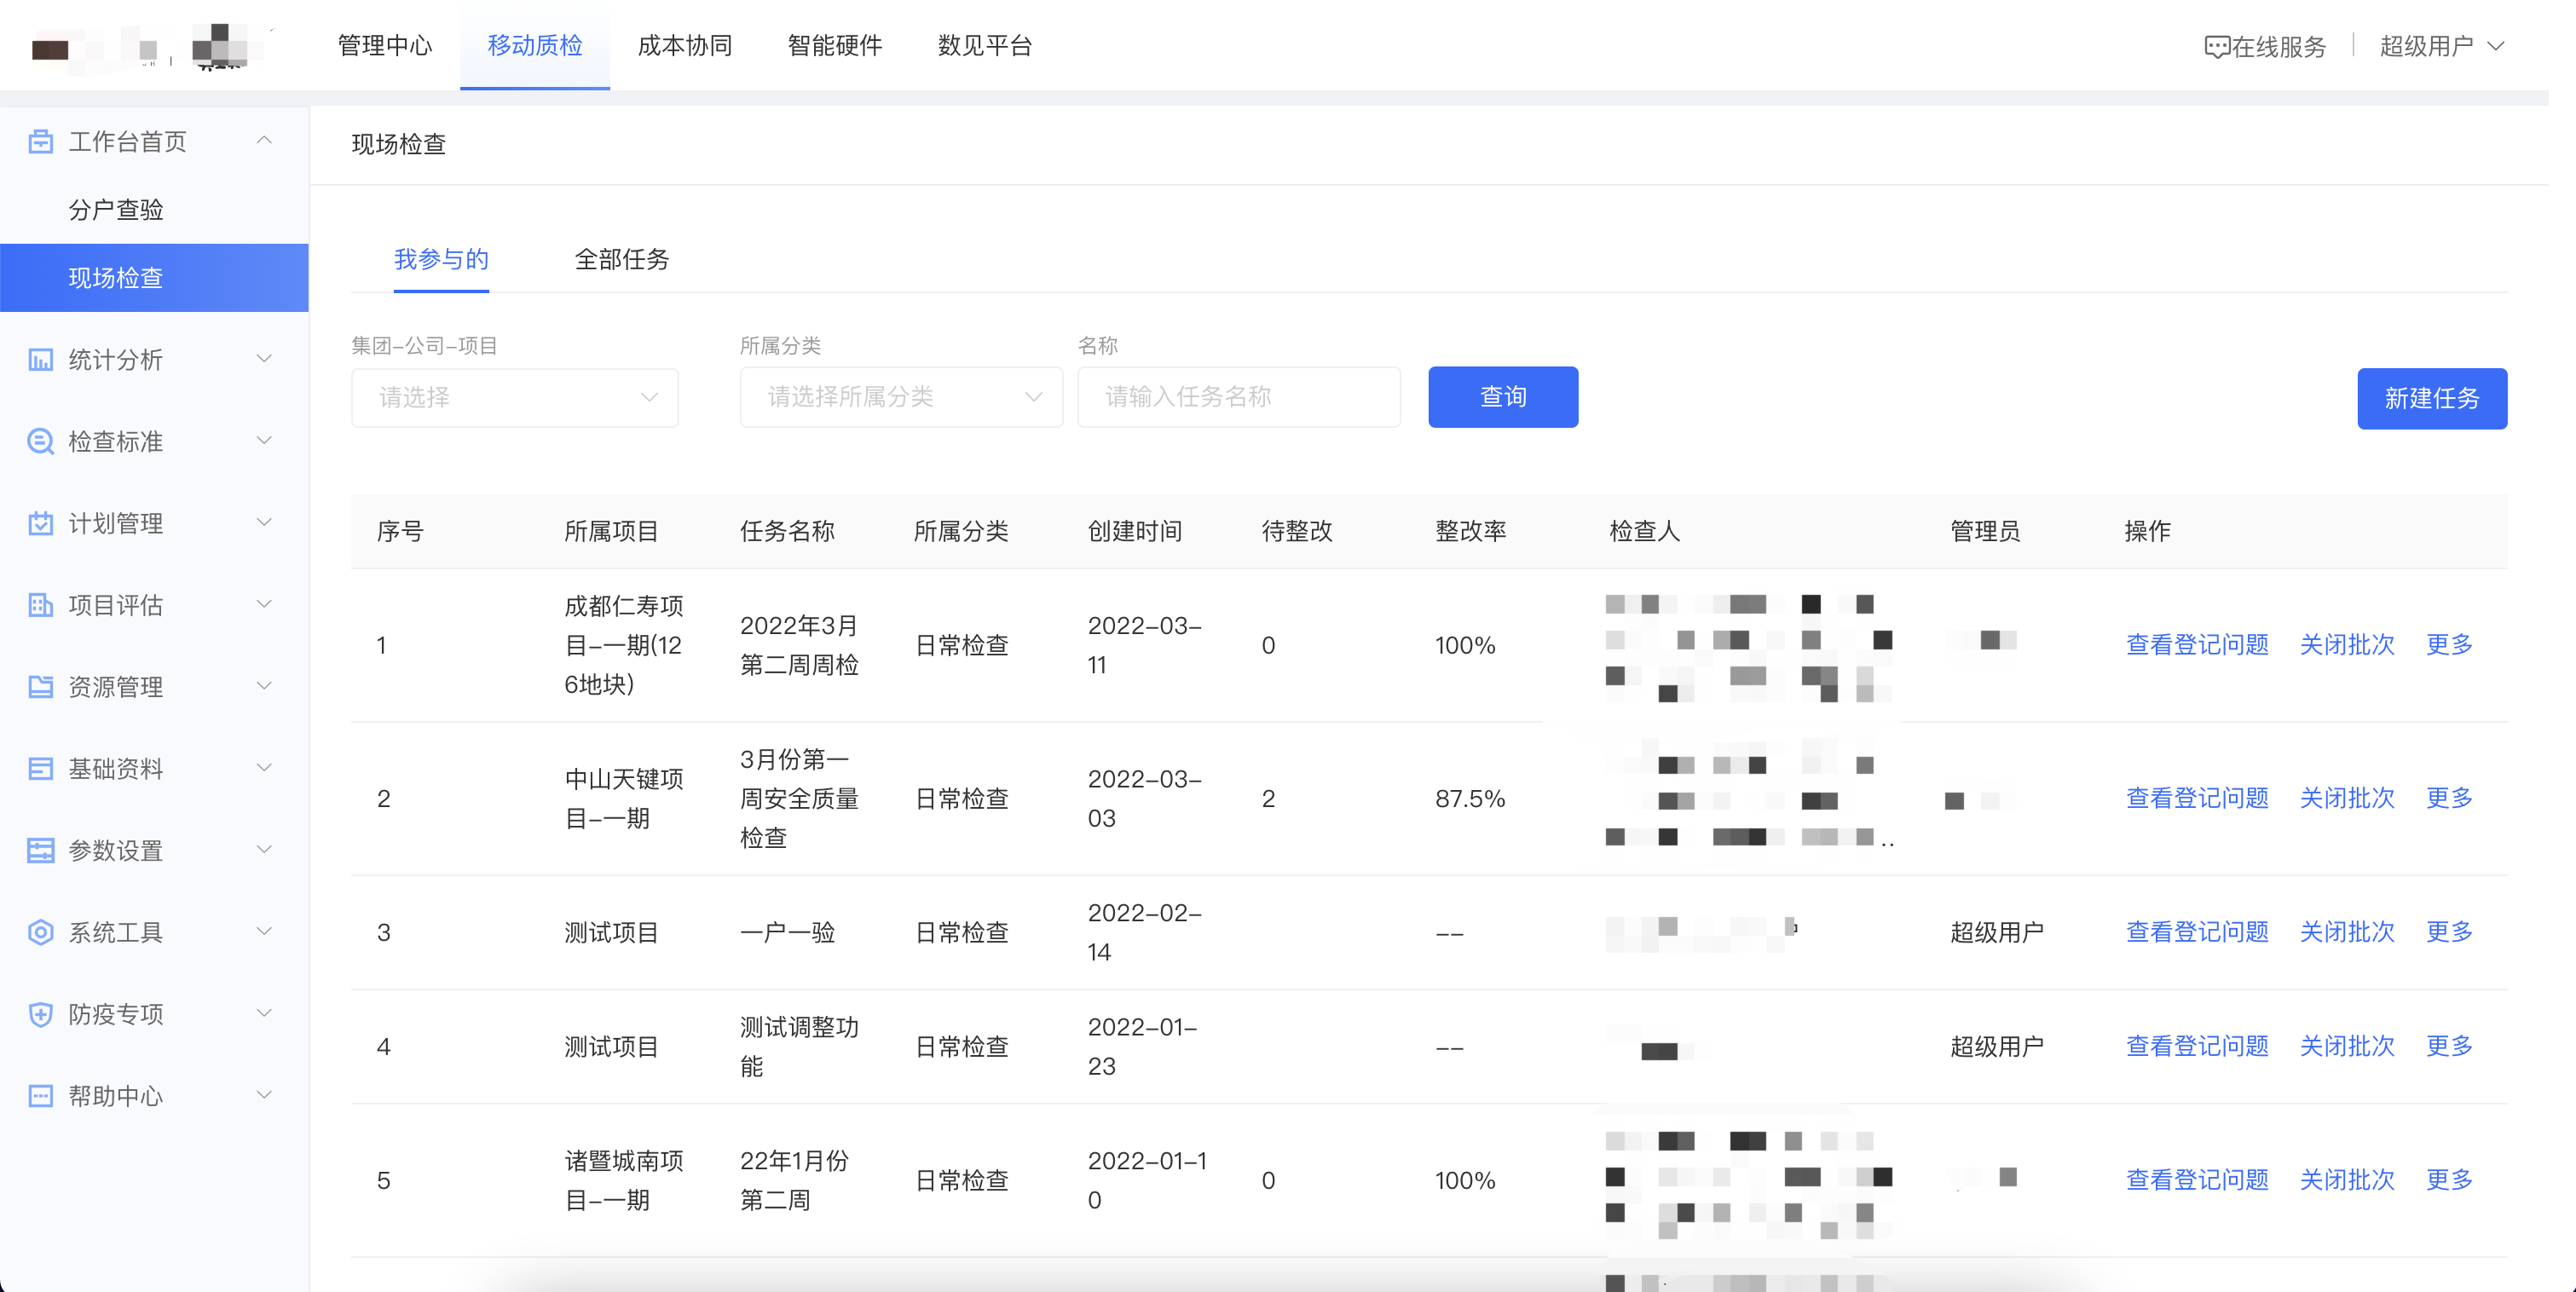The height and width of the screenshot is (1292, 2576).
Task: Click the 在线服务 message icon
Action: pyautogui.click(x=2216, y=47)
